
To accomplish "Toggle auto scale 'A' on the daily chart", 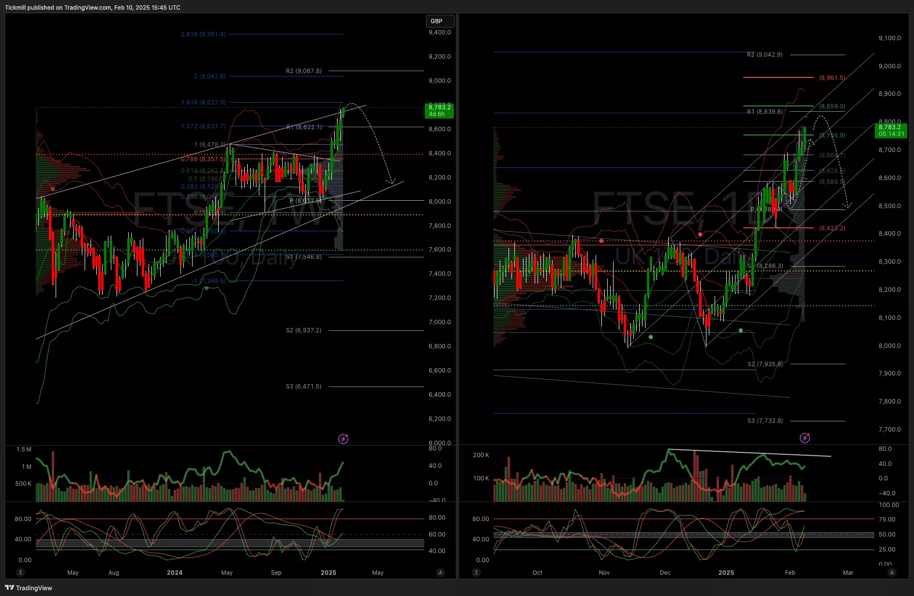I will click(892, 572).
